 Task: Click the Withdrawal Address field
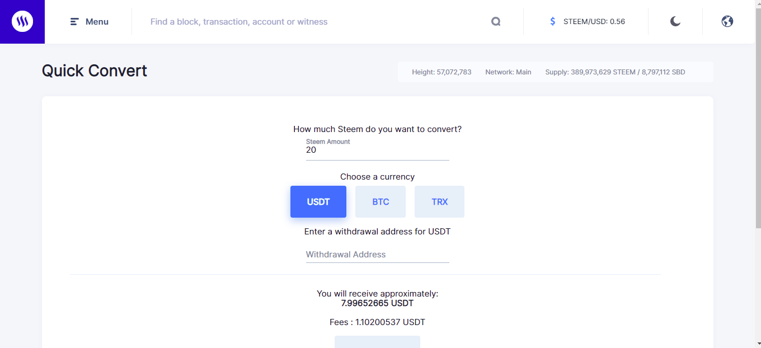coord(378,255)
